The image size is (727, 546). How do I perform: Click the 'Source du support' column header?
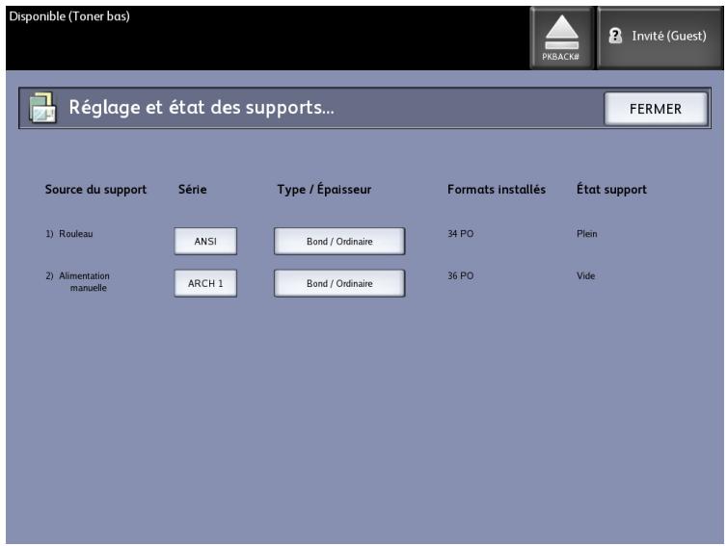(x=95, y=190)
